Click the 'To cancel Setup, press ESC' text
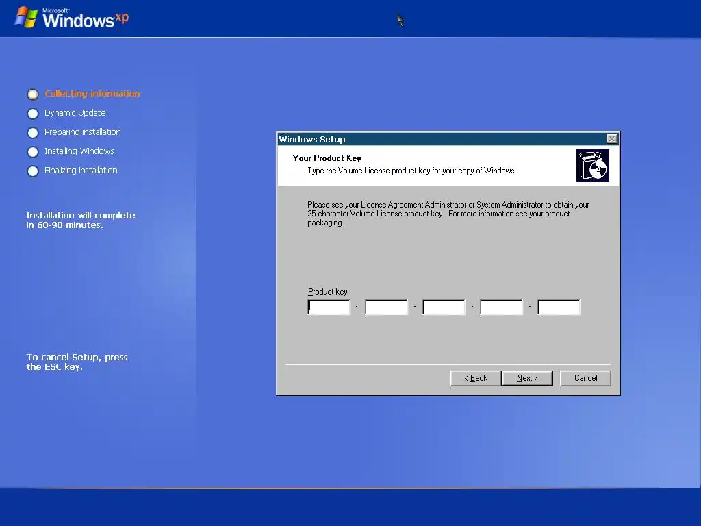 77,362
